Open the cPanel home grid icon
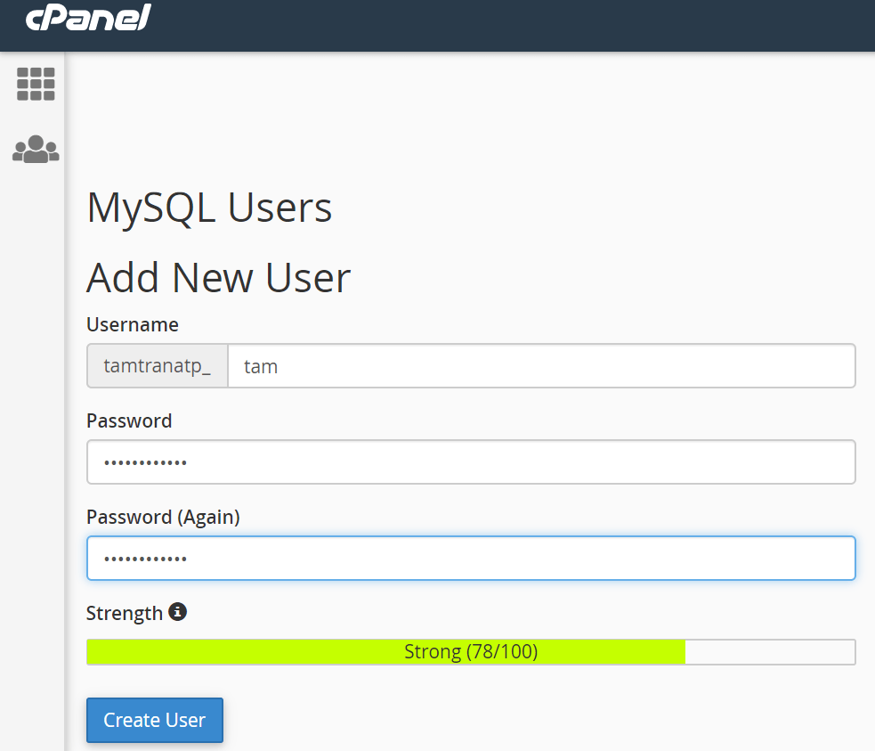The height and width of the screenshot is (751, 875). (x=36, y=85)
